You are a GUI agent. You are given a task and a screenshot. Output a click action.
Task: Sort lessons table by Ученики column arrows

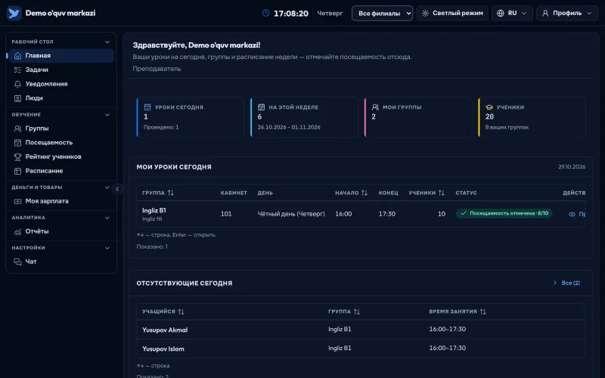coord(442,193)
